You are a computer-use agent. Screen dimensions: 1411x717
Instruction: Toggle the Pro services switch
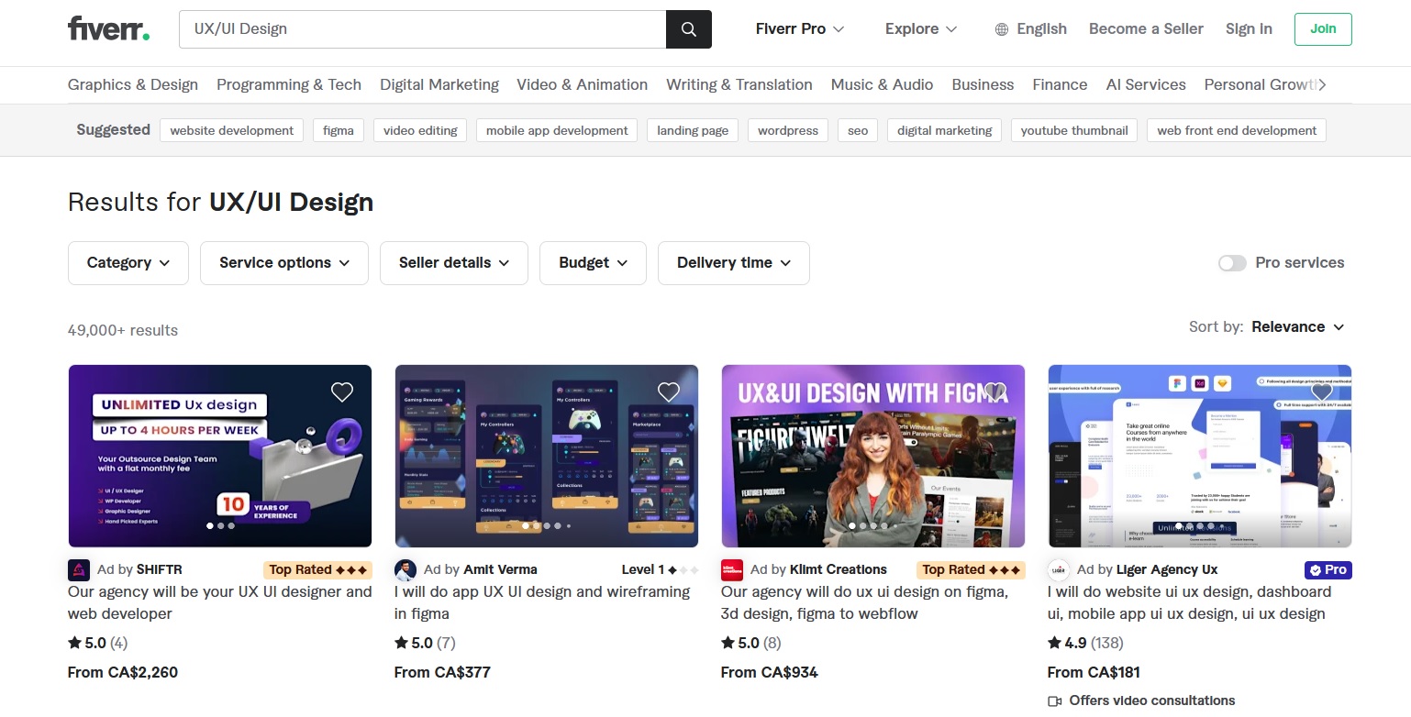[x=1232, y=263]
